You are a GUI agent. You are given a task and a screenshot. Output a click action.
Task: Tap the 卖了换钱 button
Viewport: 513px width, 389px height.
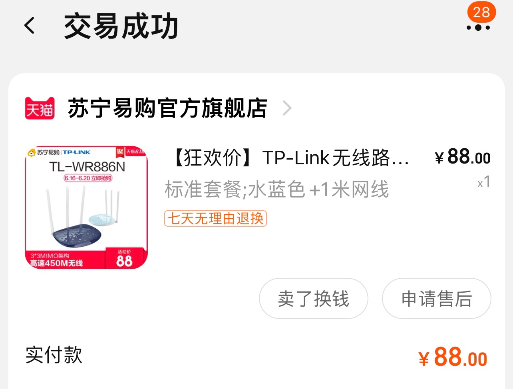[313, 298]
